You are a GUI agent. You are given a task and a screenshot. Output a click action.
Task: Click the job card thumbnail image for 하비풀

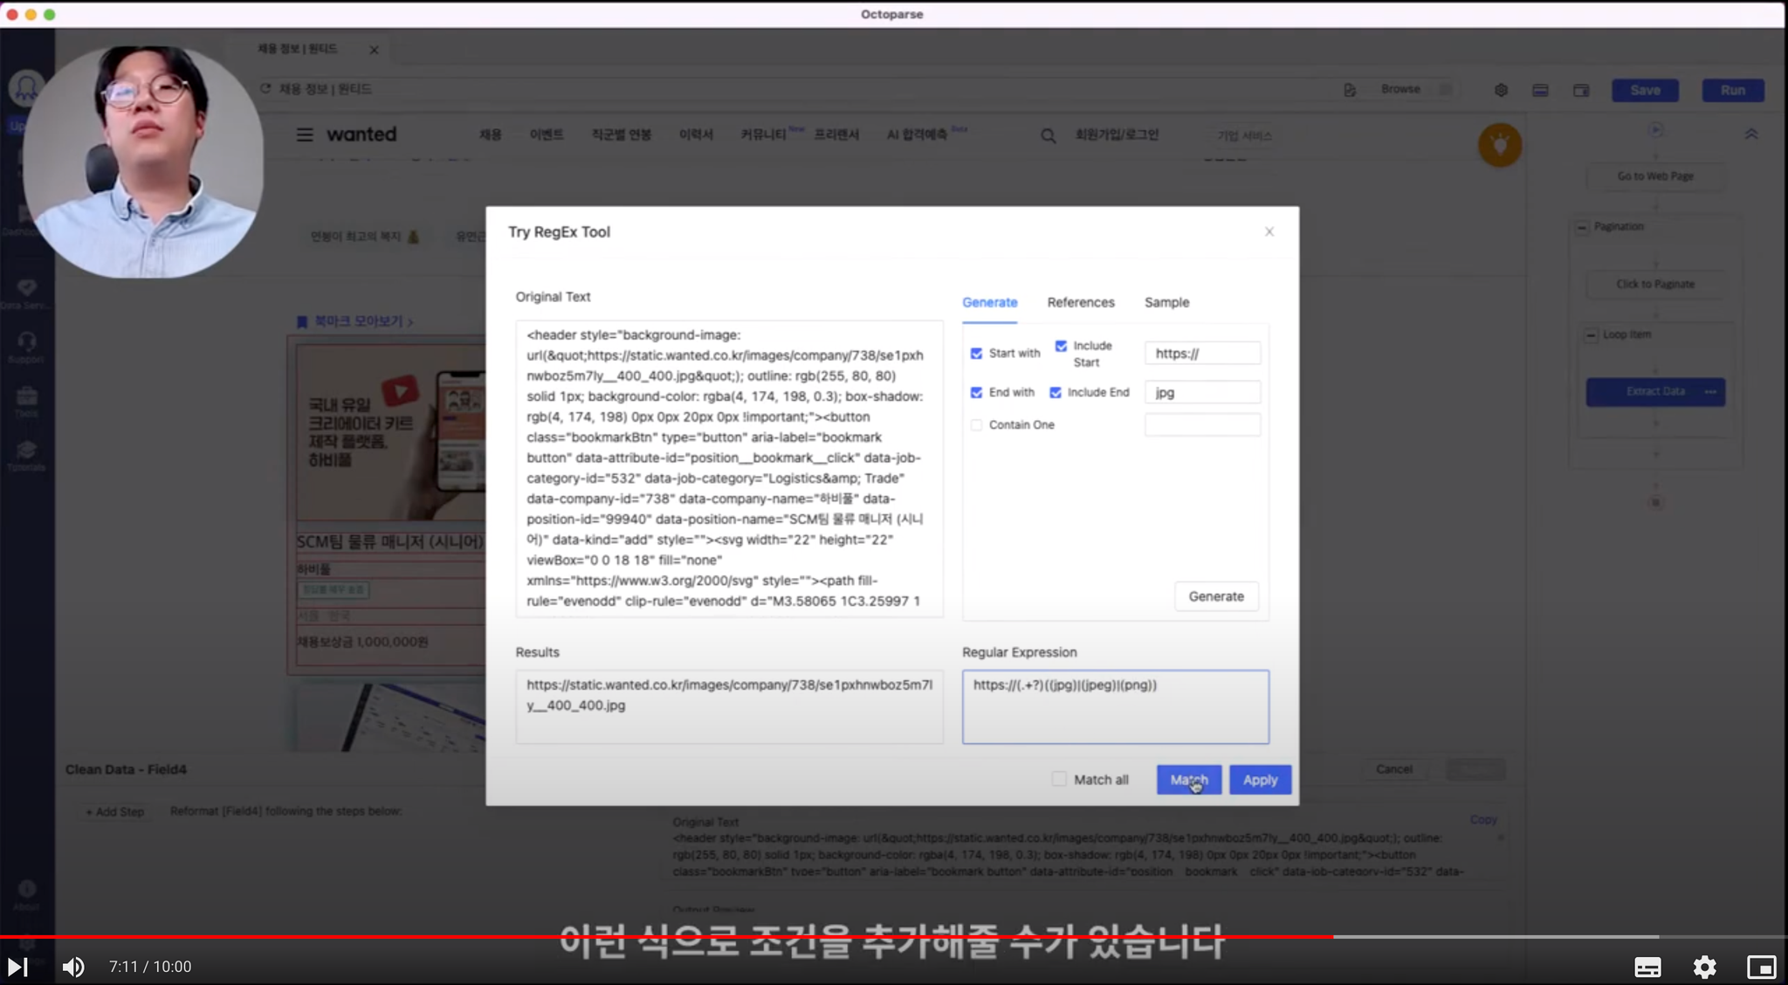click(390, 432)
